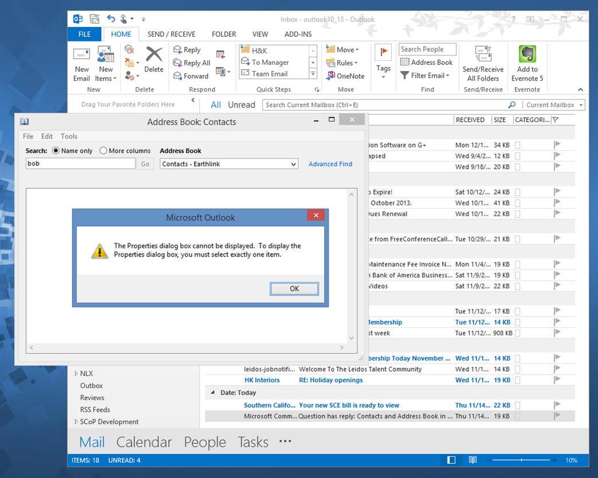Click the Outlook logo in title bar
Image resolution: width=598 pixels, height=478 pixels.
(x=78, y=19)
